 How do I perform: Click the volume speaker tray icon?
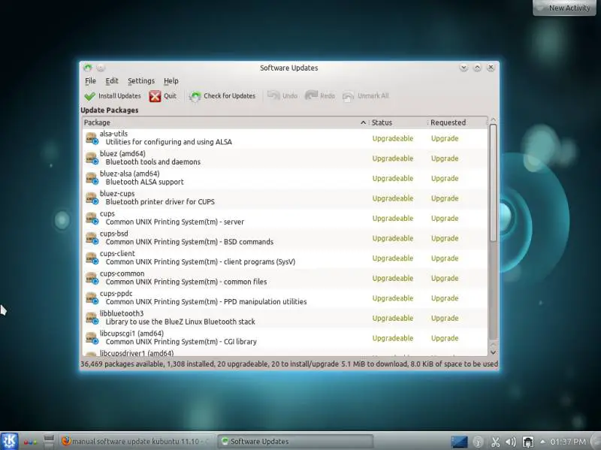coord(511,442)
